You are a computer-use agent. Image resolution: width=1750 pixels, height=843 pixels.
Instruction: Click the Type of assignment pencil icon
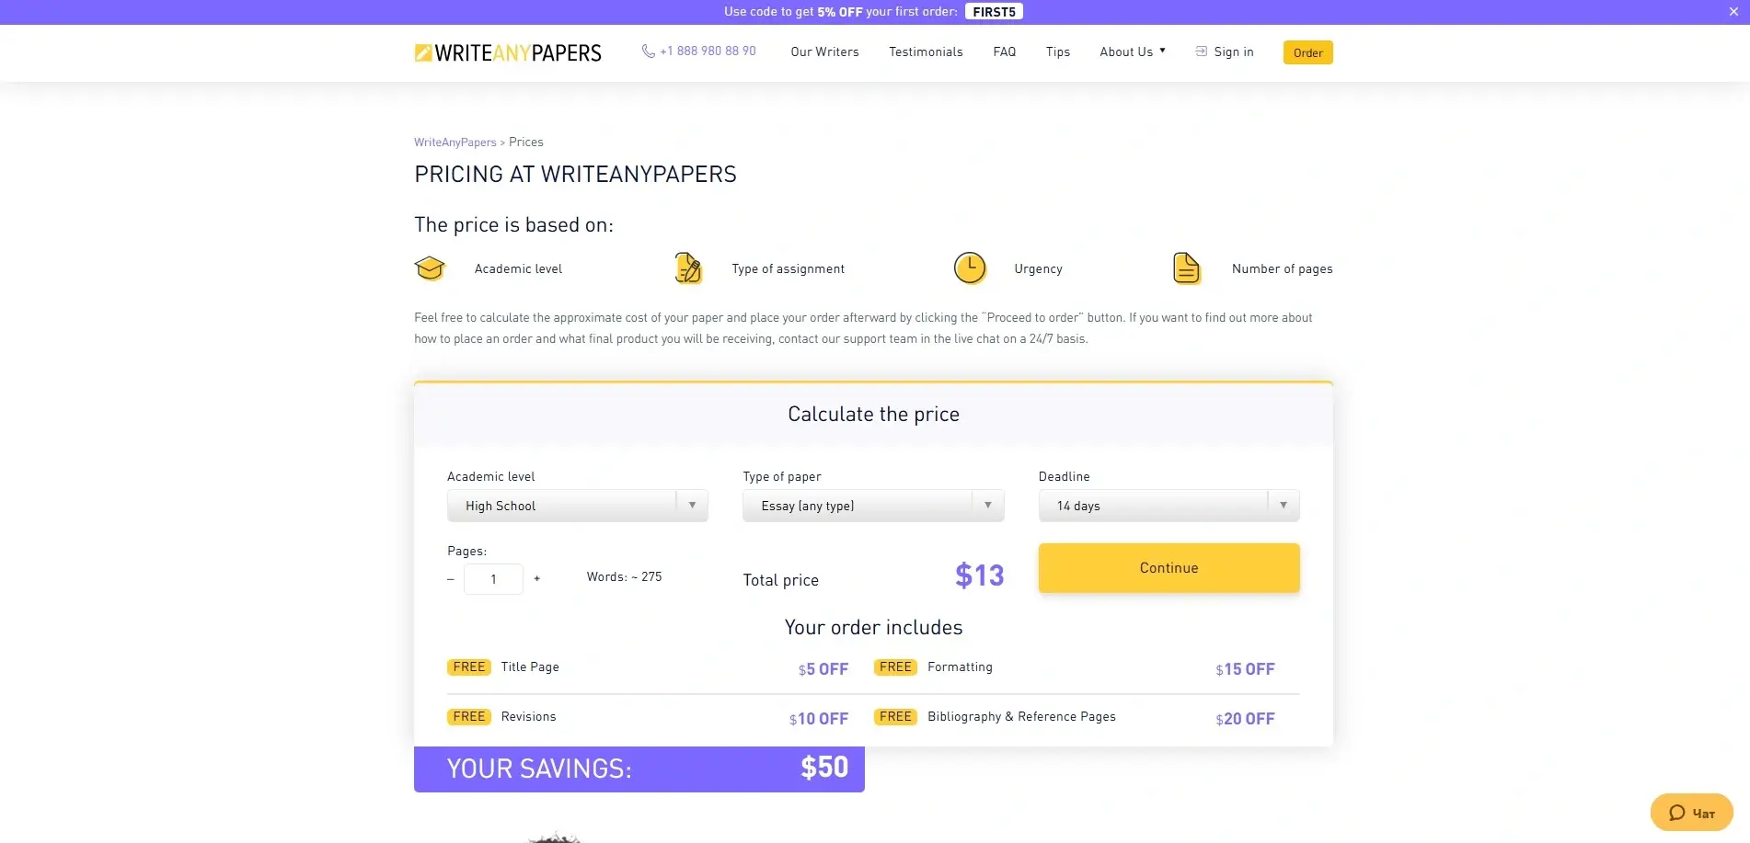coord(687,268)
